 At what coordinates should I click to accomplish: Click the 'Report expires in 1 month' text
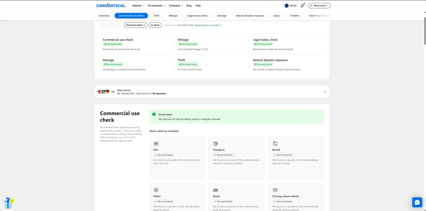pos(207,25)
